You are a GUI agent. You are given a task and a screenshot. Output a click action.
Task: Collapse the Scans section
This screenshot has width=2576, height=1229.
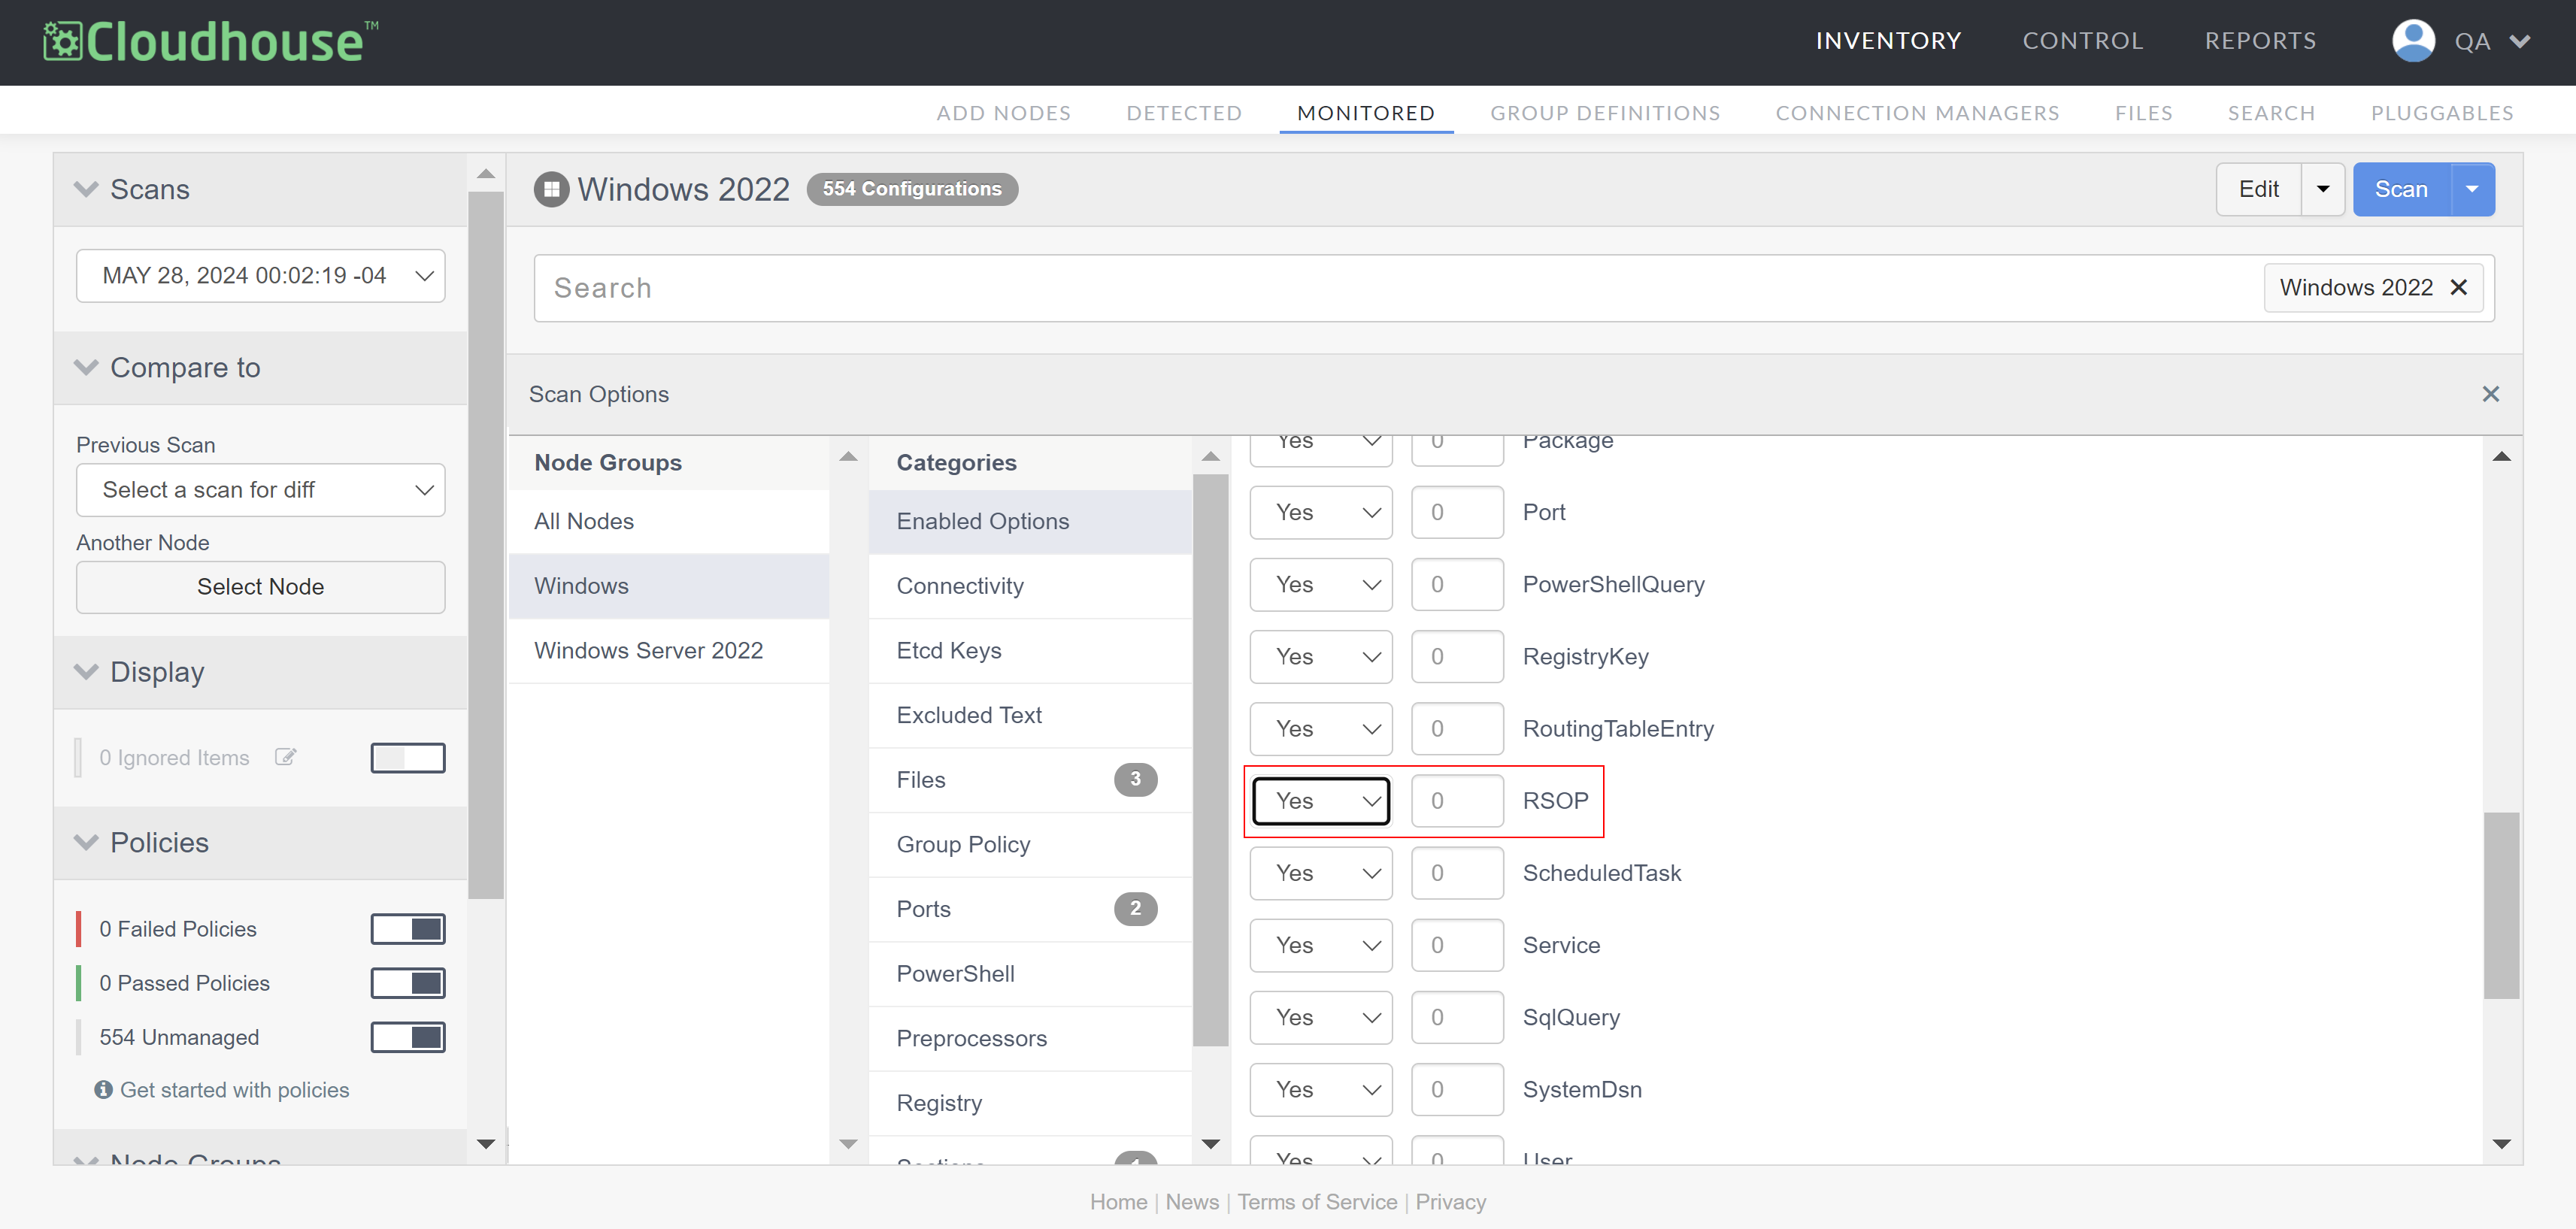[87, 189]
